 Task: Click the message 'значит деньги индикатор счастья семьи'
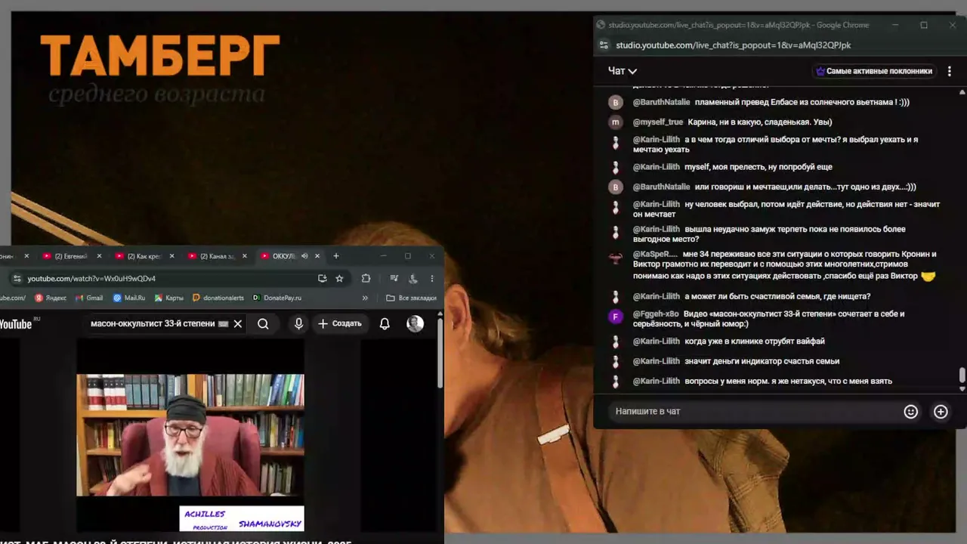pos(762,361)
